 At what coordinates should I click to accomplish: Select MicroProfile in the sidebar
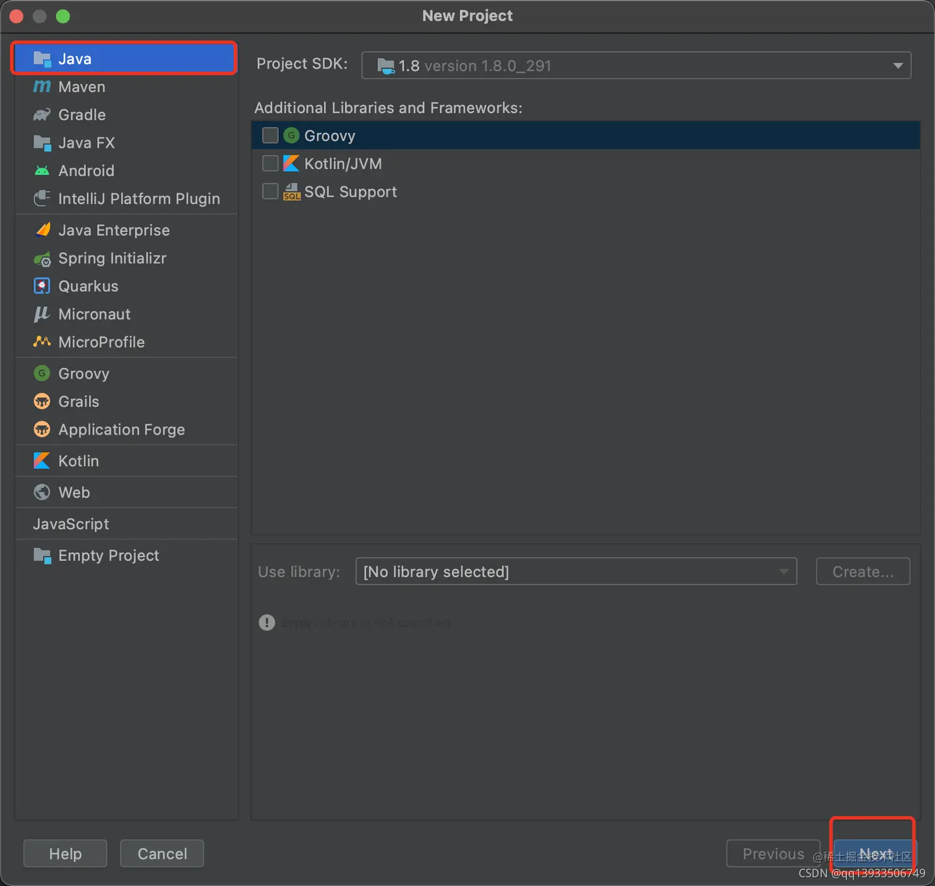(x=127, y=342)
